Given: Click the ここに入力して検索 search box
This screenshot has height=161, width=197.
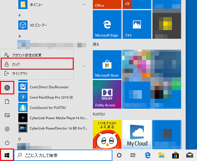Looking at the screenshot, I should (x=63, y=155).
